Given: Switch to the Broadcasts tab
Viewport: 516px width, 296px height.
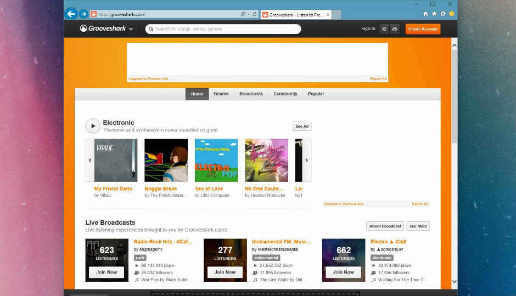Looking at the screenshot, I should pyautogui.click(x=251, y=94).
